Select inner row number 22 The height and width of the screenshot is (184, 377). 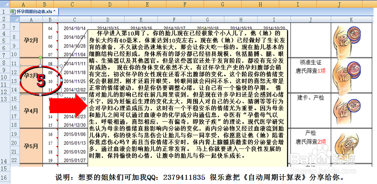pyautogui.click(x=15, y=160)
